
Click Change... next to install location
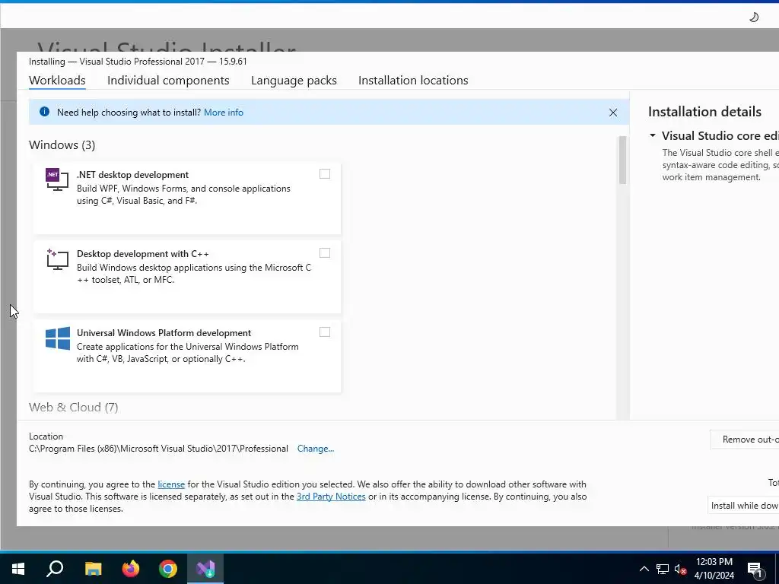pyautogui.click(x=316, y=449)
